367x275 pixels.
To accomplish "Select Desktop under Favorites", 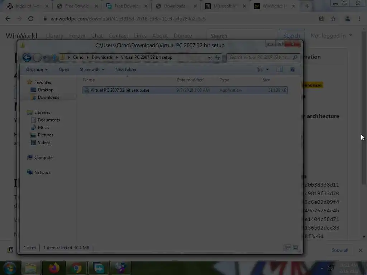I will 46,90.
